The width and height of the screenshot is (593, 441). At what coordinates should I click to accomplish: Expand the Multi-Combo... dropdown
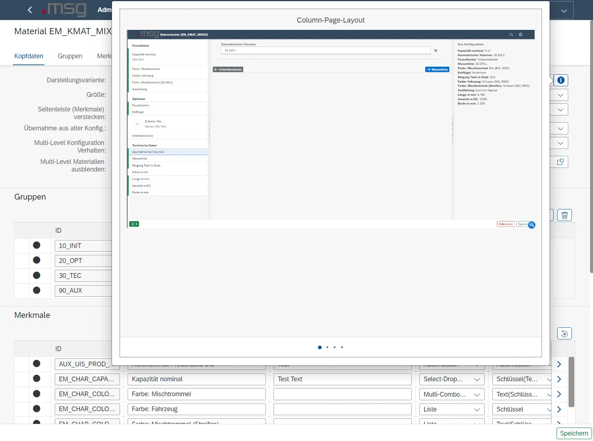pyautogui.click(x=476, y=394)
